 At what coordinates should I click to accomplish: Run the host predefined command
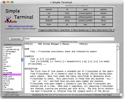(49, 25)
